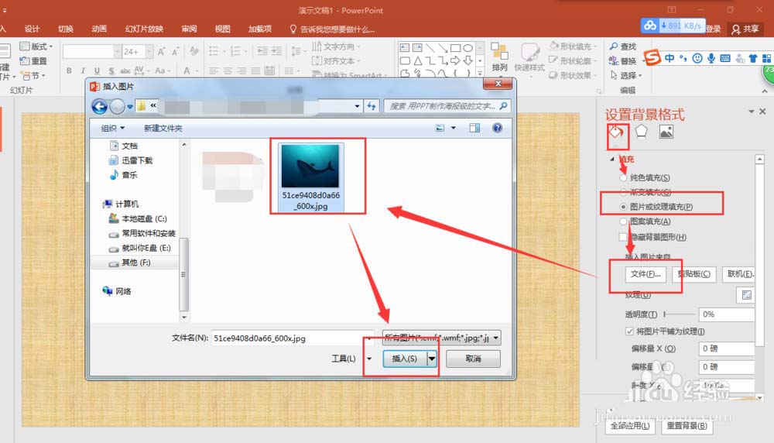The height and width of the screenshot is (443, 774).
Task: Open the Transitions (切换) ribbon tab
Action: pos(66,29)
